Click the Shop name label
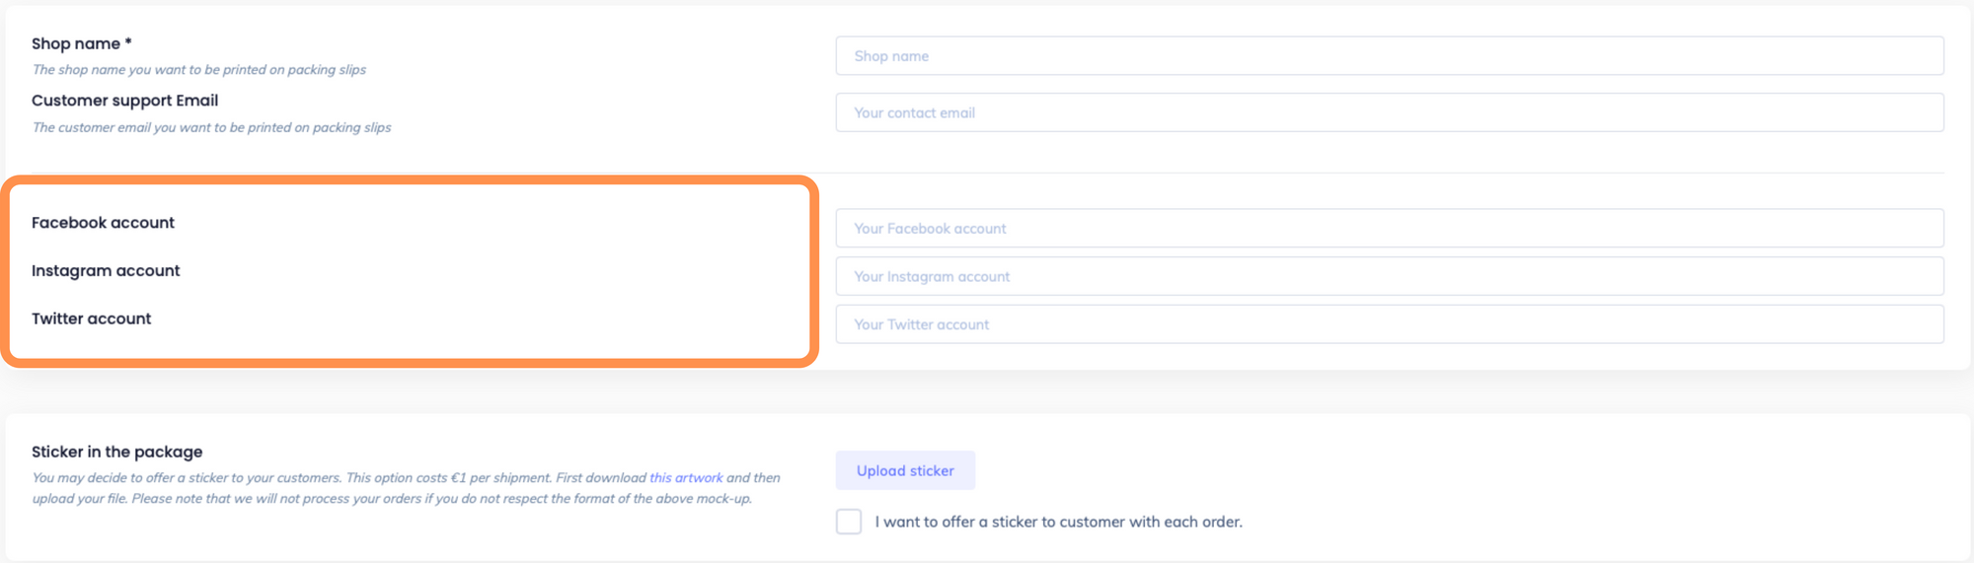This screenshot has width=1974, height=563. pyautogui.click(x=76, y=43)
